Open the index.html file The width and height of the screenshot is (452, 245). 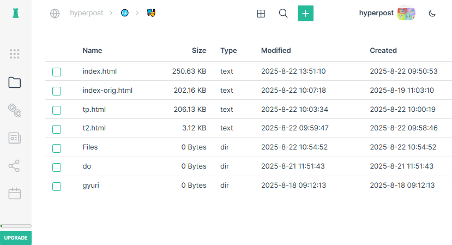(x=99, y=71)
